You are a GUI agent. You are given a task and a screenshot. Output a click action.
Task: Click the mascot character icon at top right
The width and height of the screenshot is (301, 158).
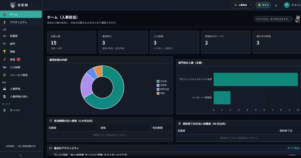(297, 19)
